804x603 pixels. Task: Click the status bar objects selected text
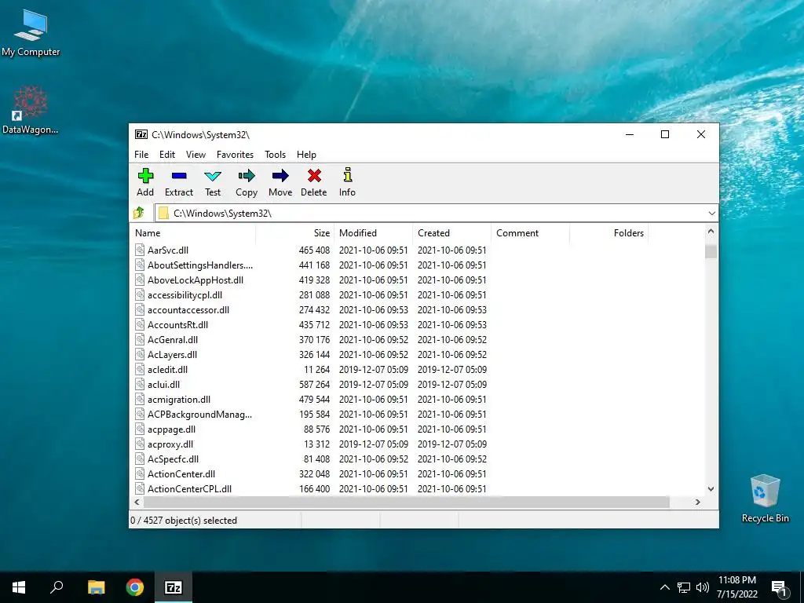pos(184,521)
